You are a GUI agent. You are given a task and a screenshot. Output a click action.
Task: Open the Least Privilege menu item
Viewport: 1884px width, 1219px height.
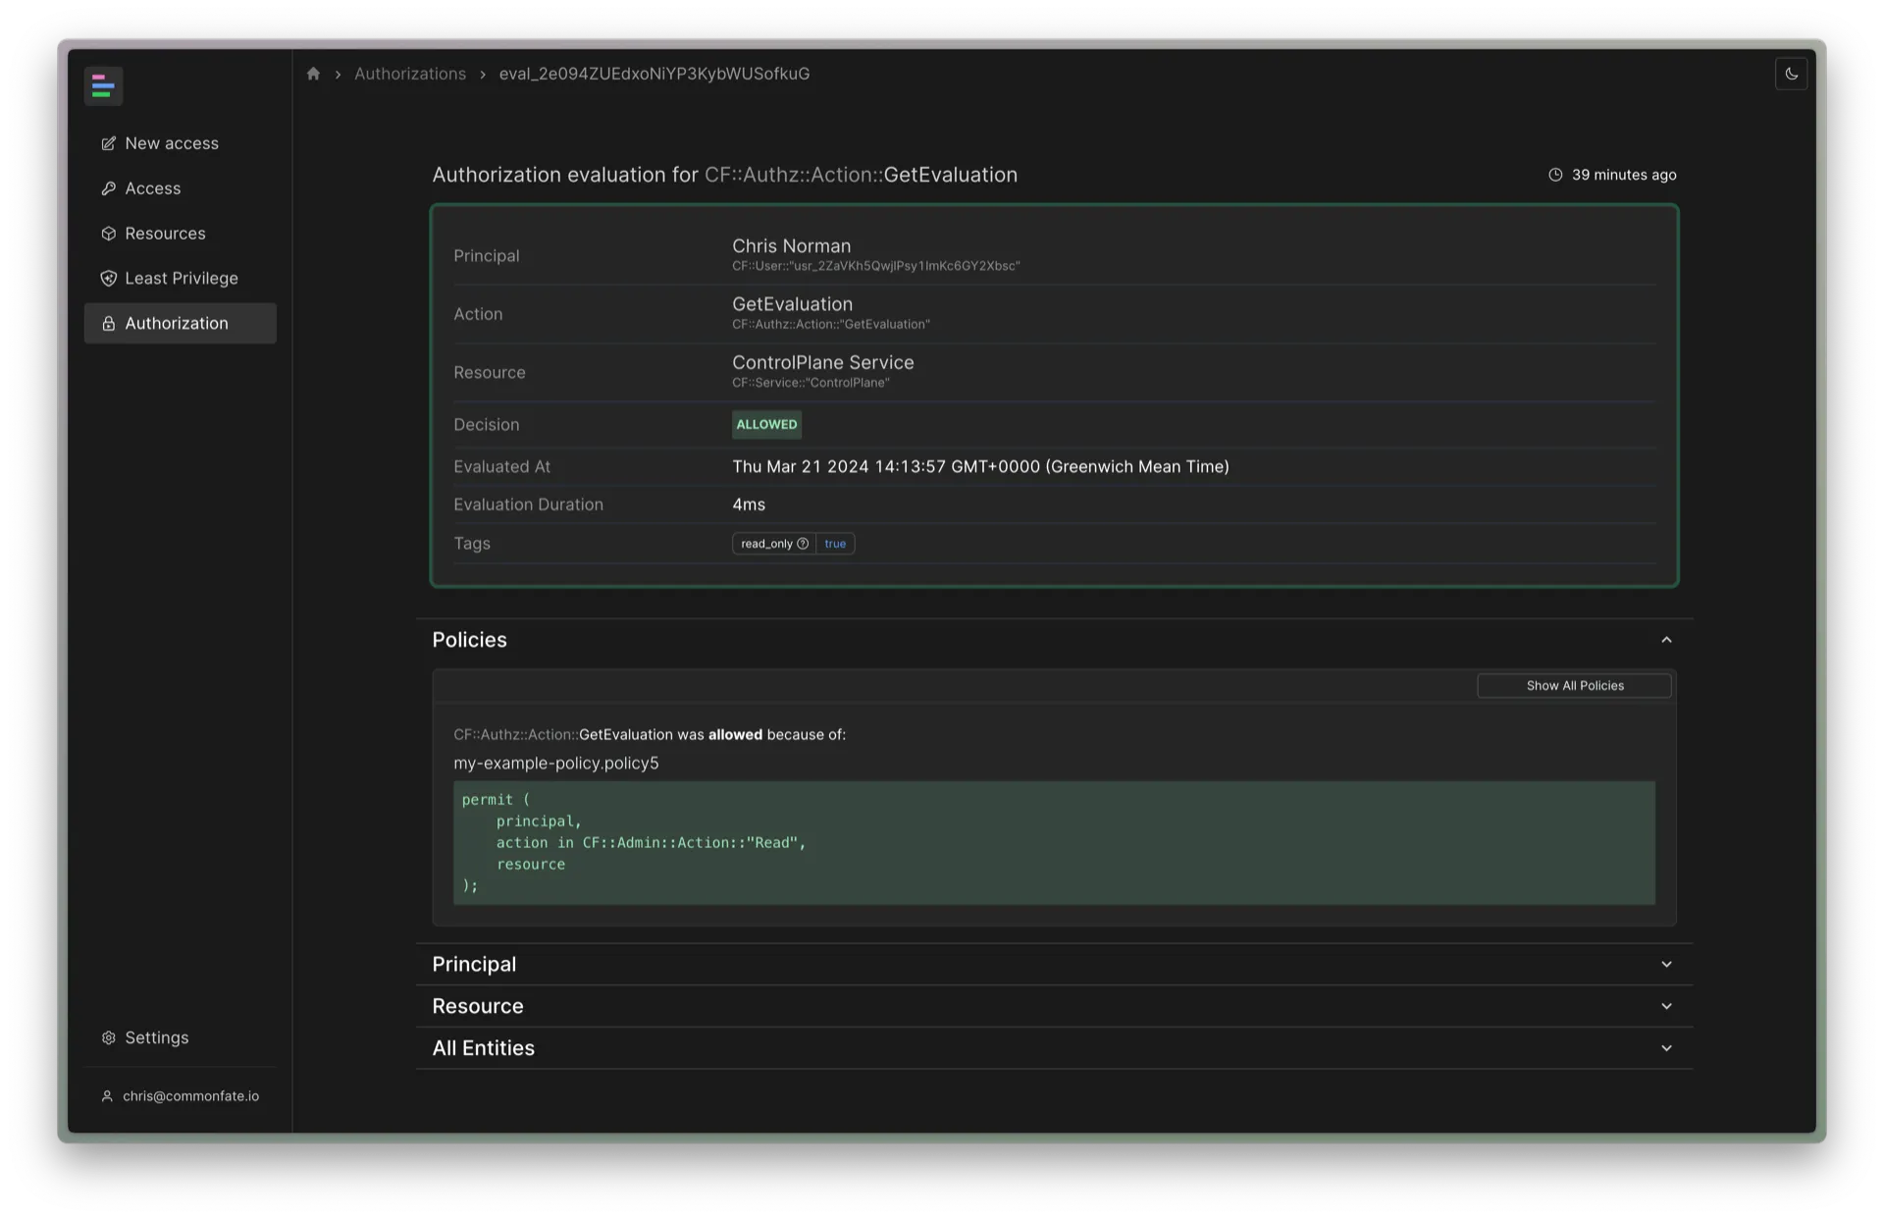pos(182,279)
